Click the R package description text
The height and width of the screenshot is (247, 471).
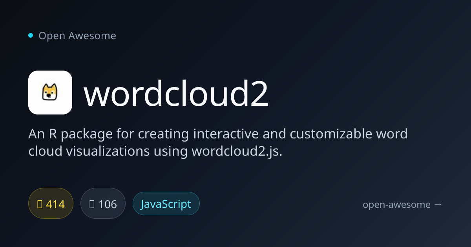pos(218,142)
